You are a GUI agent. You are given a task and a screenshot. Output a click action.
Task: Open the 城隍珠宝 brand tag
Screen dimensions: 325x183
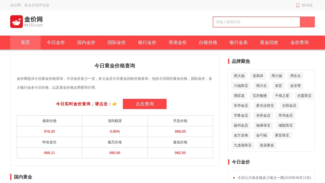coord(286,125)
